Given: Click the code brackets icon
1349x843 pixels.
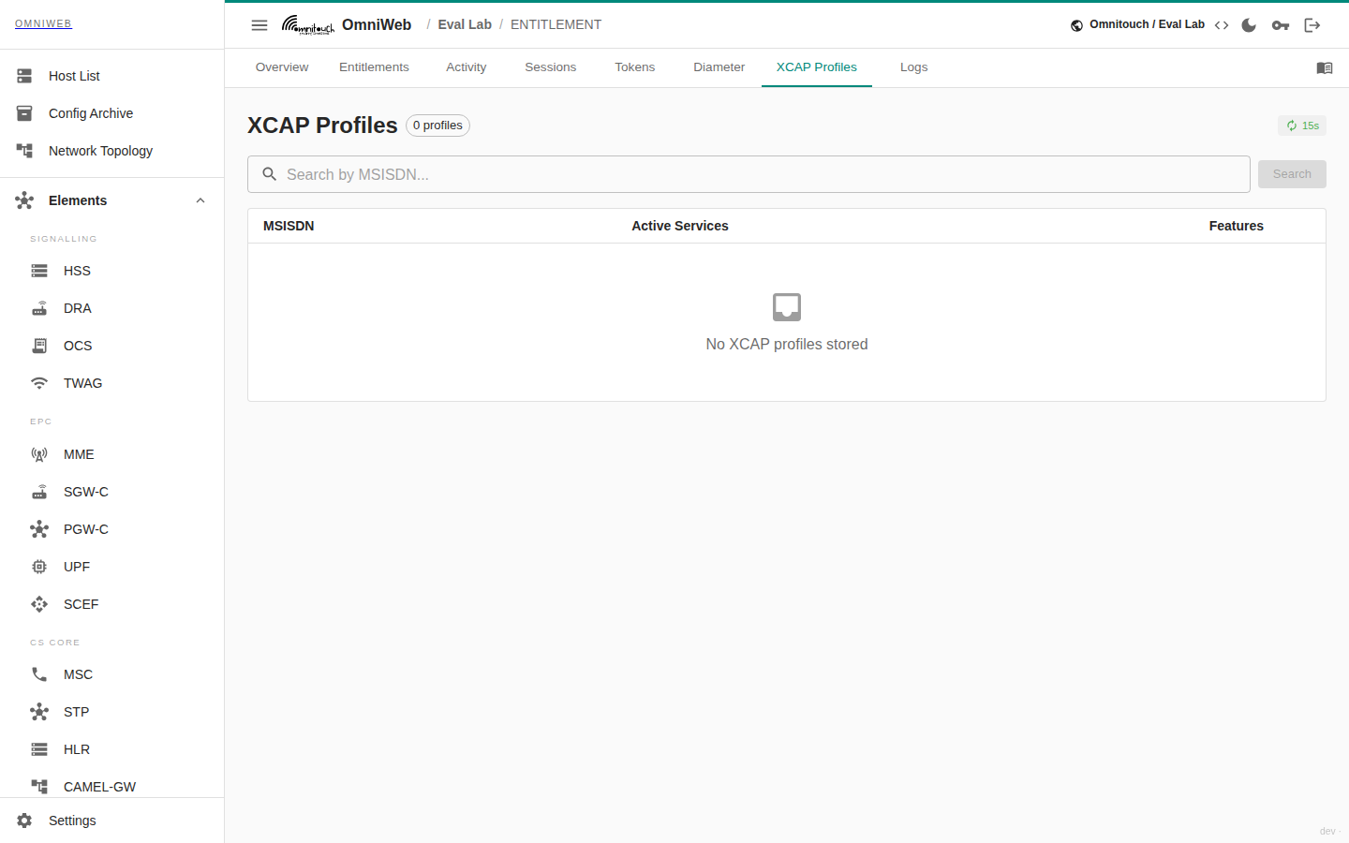Looking at the screenshot, I should pos(1222,25).
